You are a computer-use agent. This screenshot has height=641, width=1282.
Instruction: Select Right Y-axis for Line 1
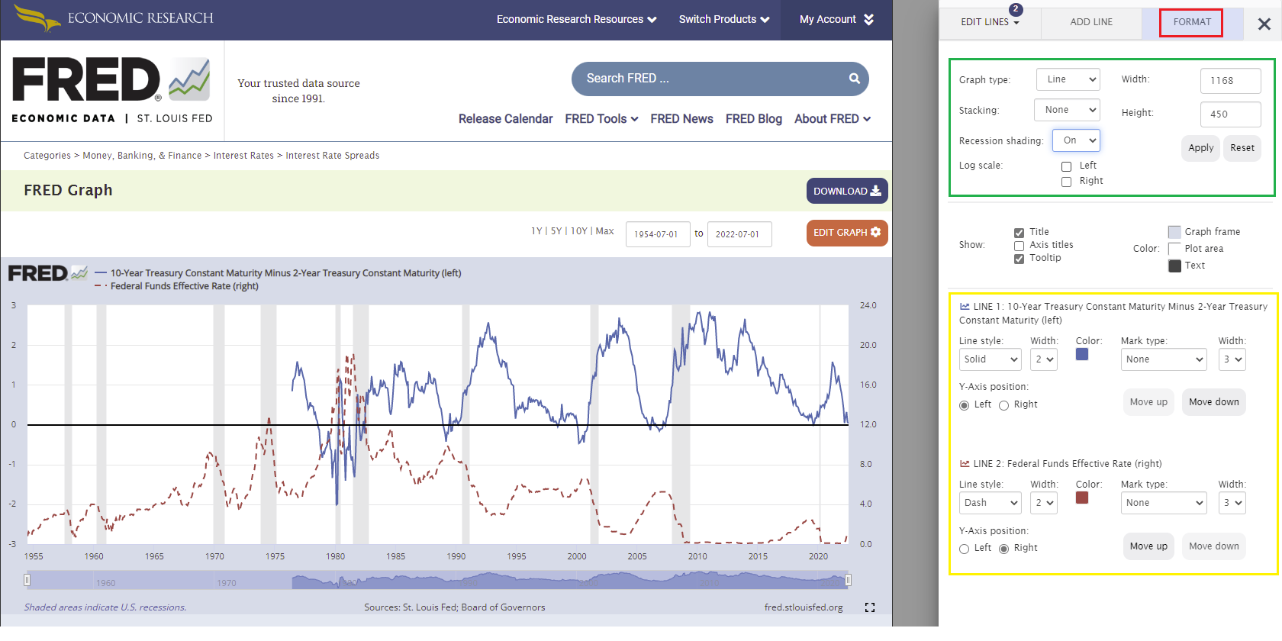(x=1004, y=405)
